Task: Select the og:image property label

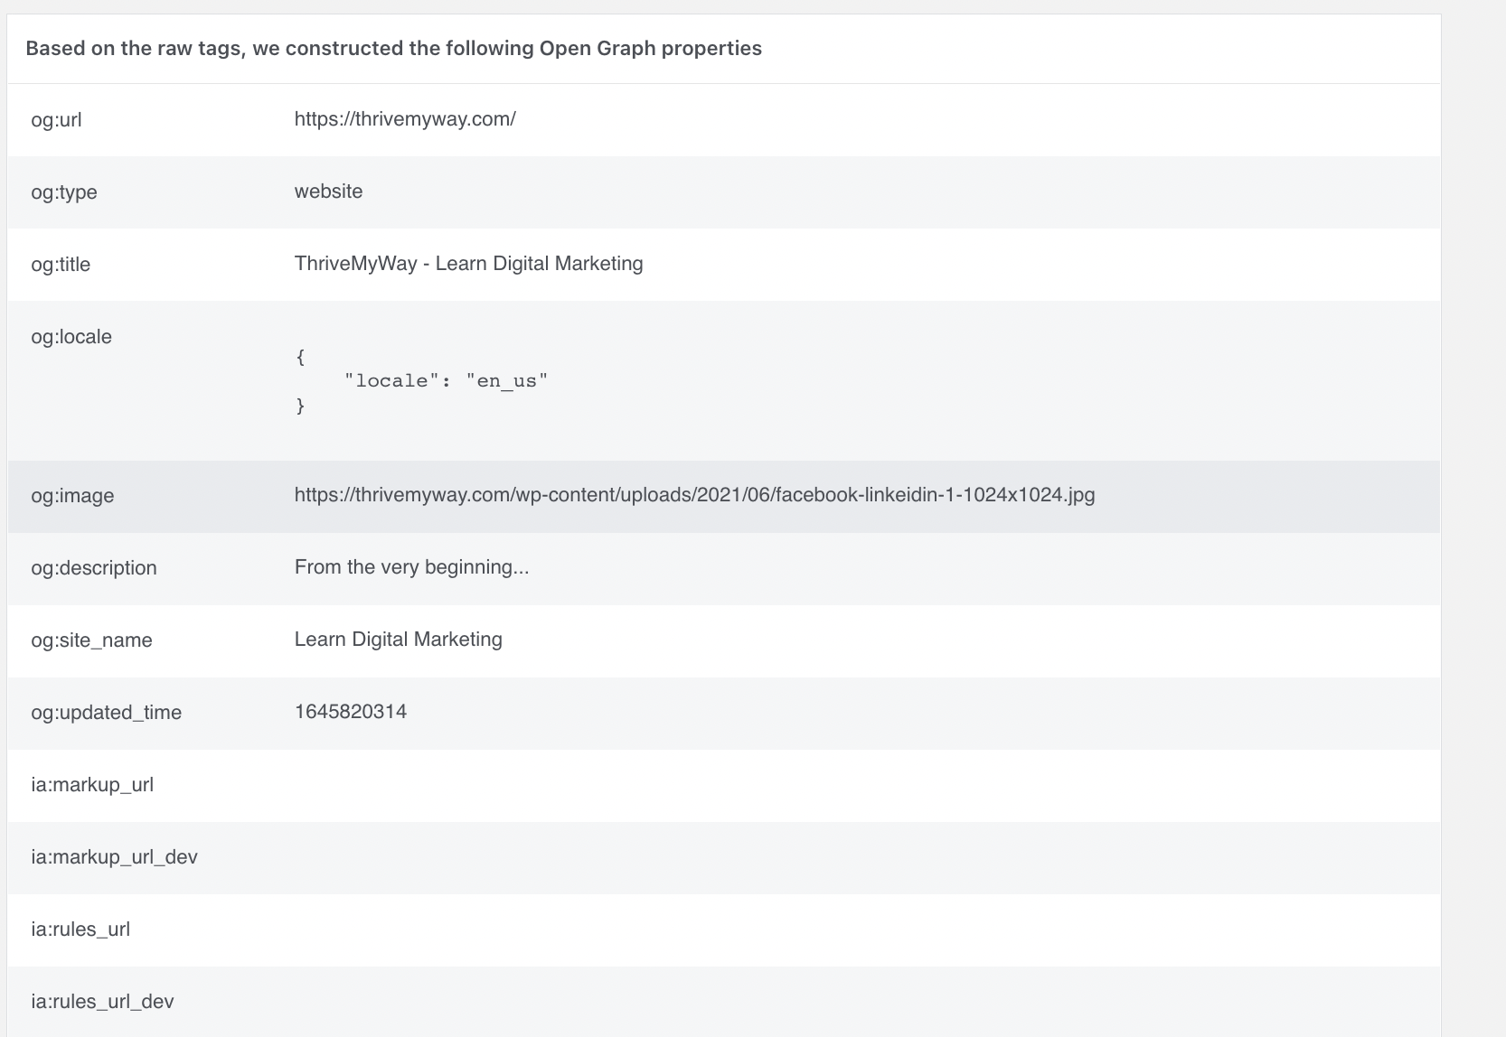Action: (72, 496)
